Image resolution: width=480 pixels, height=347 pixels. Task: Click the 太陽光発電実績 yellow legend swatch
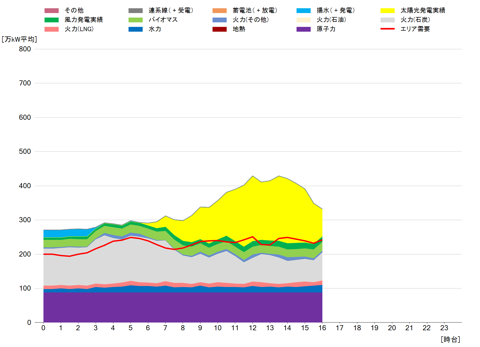tap(387, 11)
